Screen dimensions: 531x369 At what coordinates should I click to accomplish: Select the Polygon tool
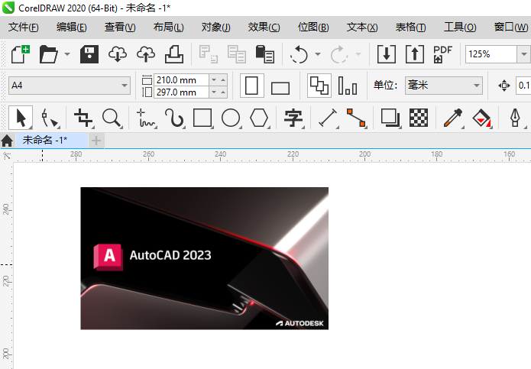tap(259, 118)
